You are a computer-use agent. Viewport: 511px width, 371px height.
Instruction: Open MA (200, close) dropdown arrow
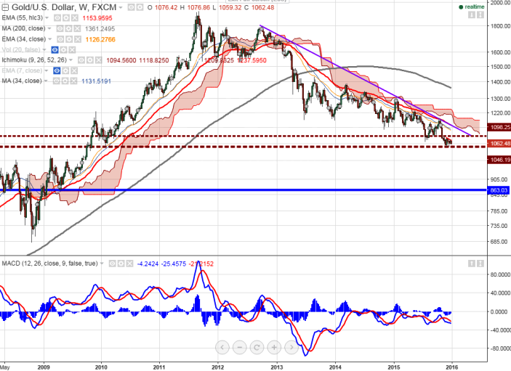pyautogui.click(x=49, y=28)
